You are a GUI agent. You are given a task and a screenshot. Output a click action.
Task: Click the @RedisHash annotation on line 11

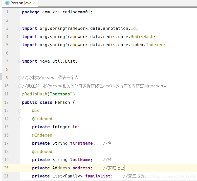[x=34, y=94]
